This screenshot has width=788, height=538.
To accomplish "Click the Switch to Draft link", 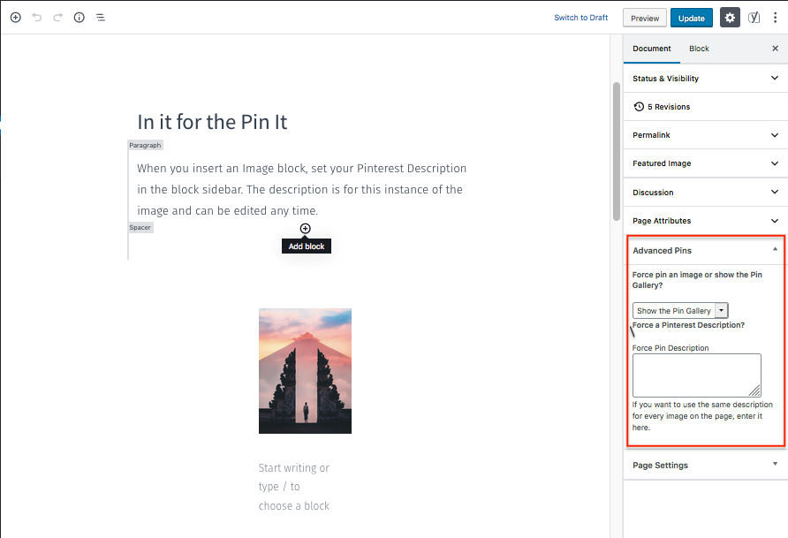I will click(x=581, y=18).
